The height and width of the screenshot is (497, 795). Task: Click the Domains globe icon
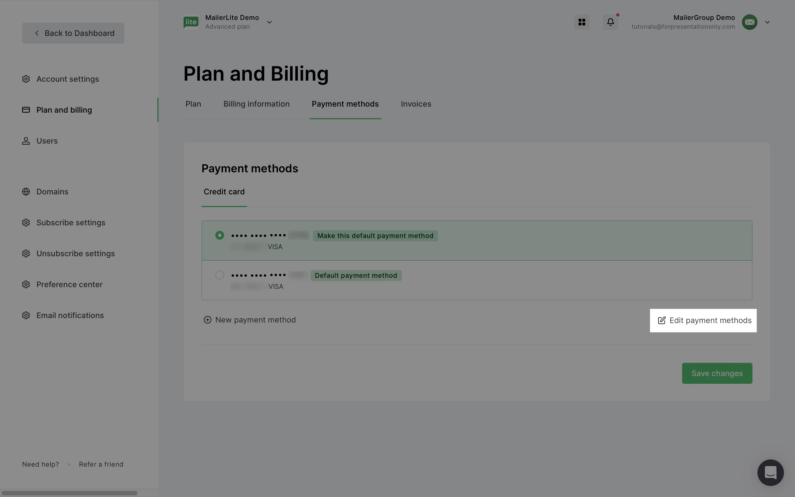click(x=26, y=192)
